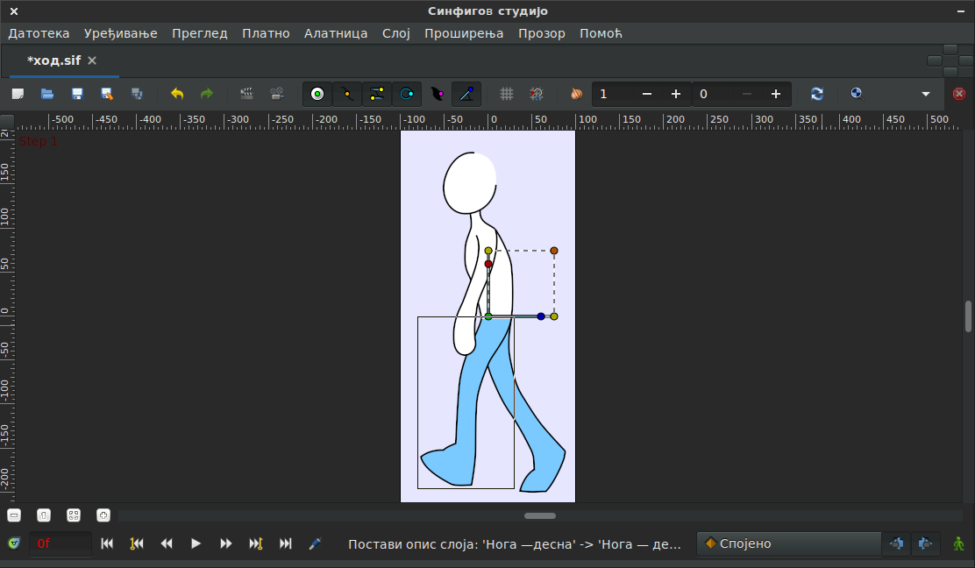The width and height of the screenshot is (975, 568).
Task: Play the animation
Action: [x=196, y=543]
